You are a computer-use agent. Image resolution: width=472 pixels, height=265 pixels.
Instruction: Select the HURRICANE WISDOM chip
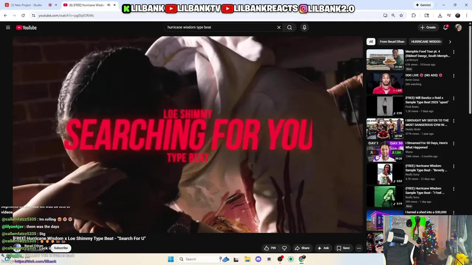coord(426,42)
